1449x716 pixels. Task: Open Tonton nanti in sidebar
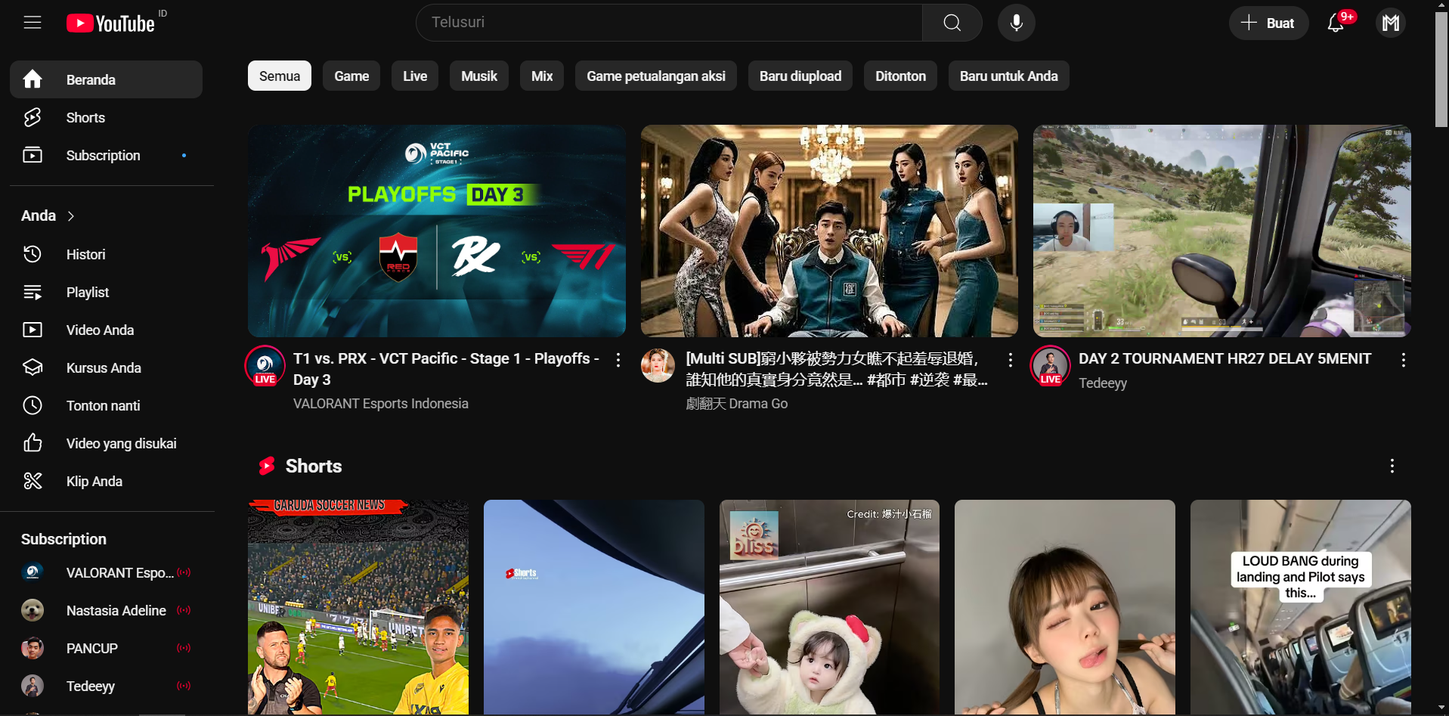pyautogui.click(x=106, y=405)
